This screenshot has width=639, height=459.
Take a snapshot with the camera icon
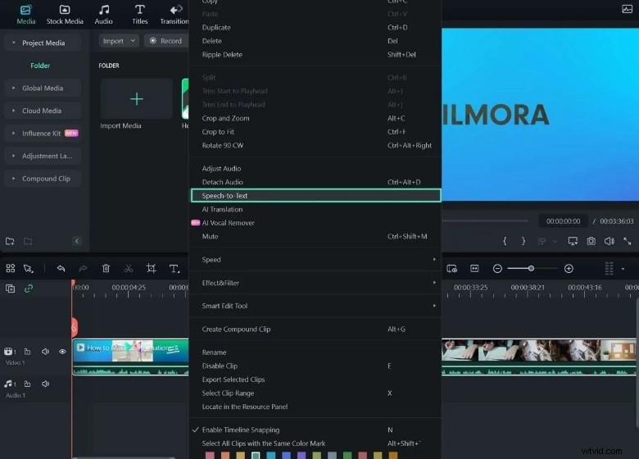point(591,241)
